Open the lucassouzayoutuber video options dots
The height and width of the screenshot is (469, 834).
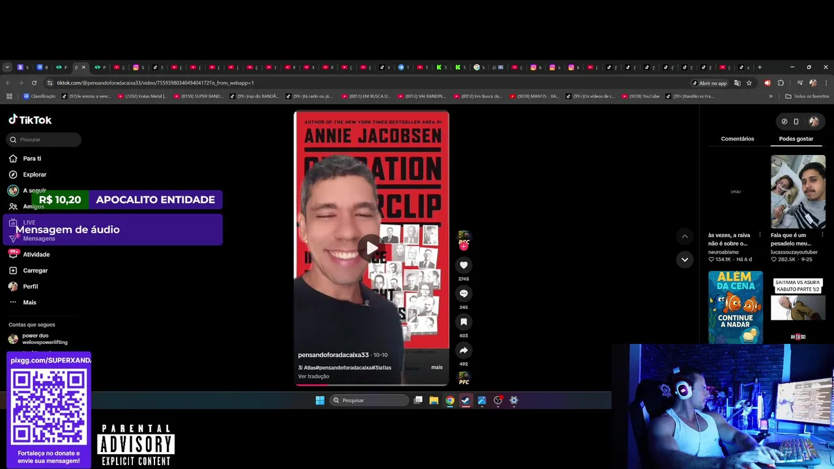coord(822,235)
